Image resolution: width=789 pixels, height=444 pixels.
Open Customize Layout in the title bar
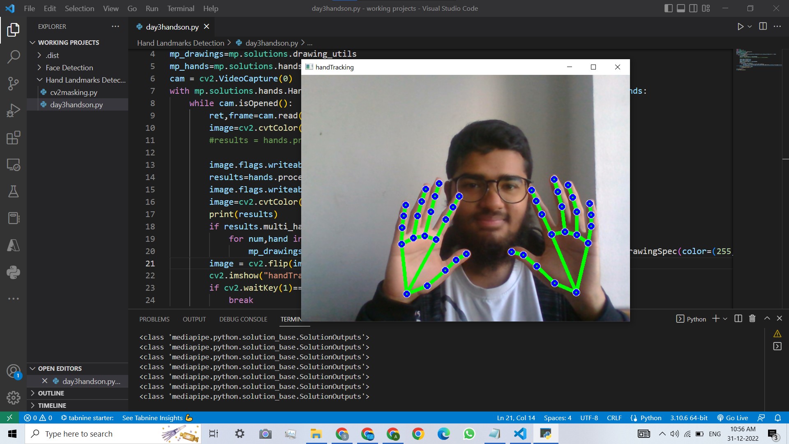pyautogui.click(x=706, y=8)
